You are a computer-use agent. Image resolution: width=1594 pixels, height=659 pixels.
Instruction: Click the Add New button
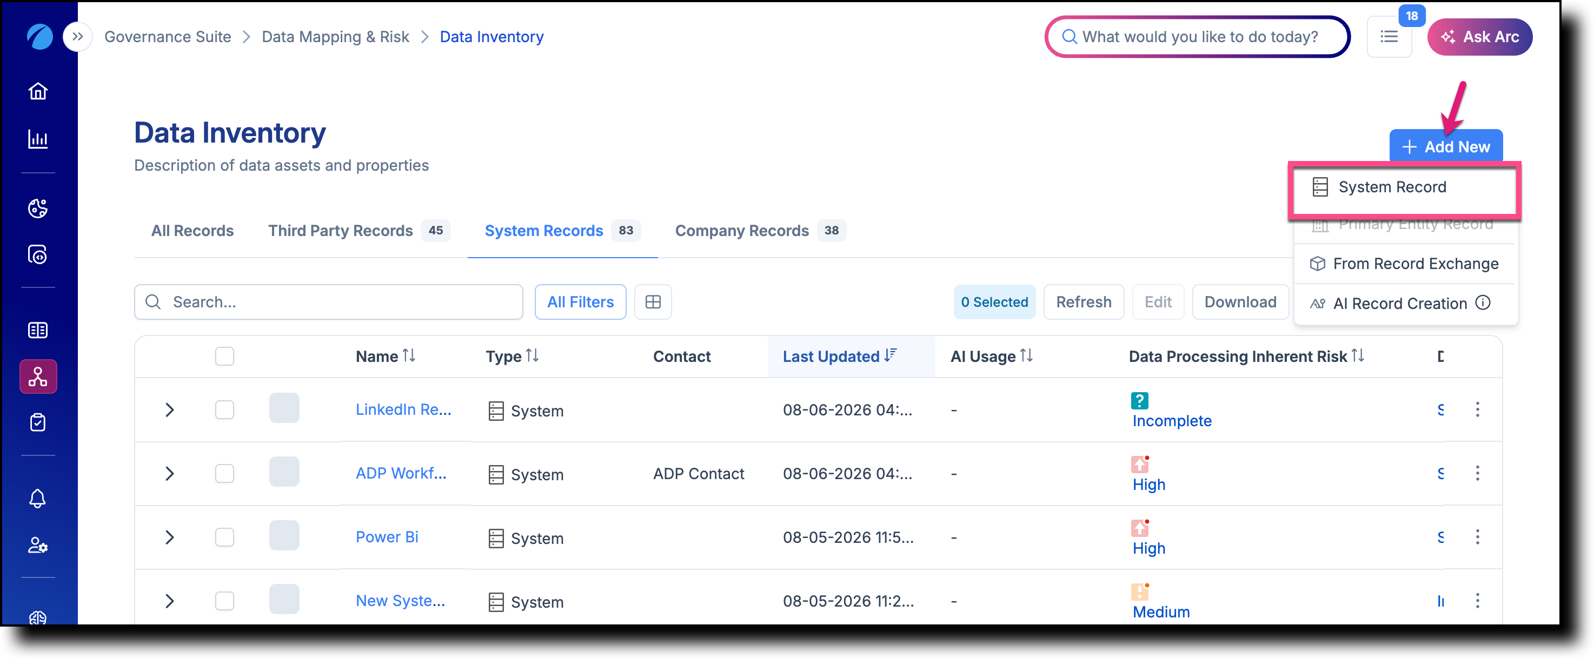coord(1445,146)
